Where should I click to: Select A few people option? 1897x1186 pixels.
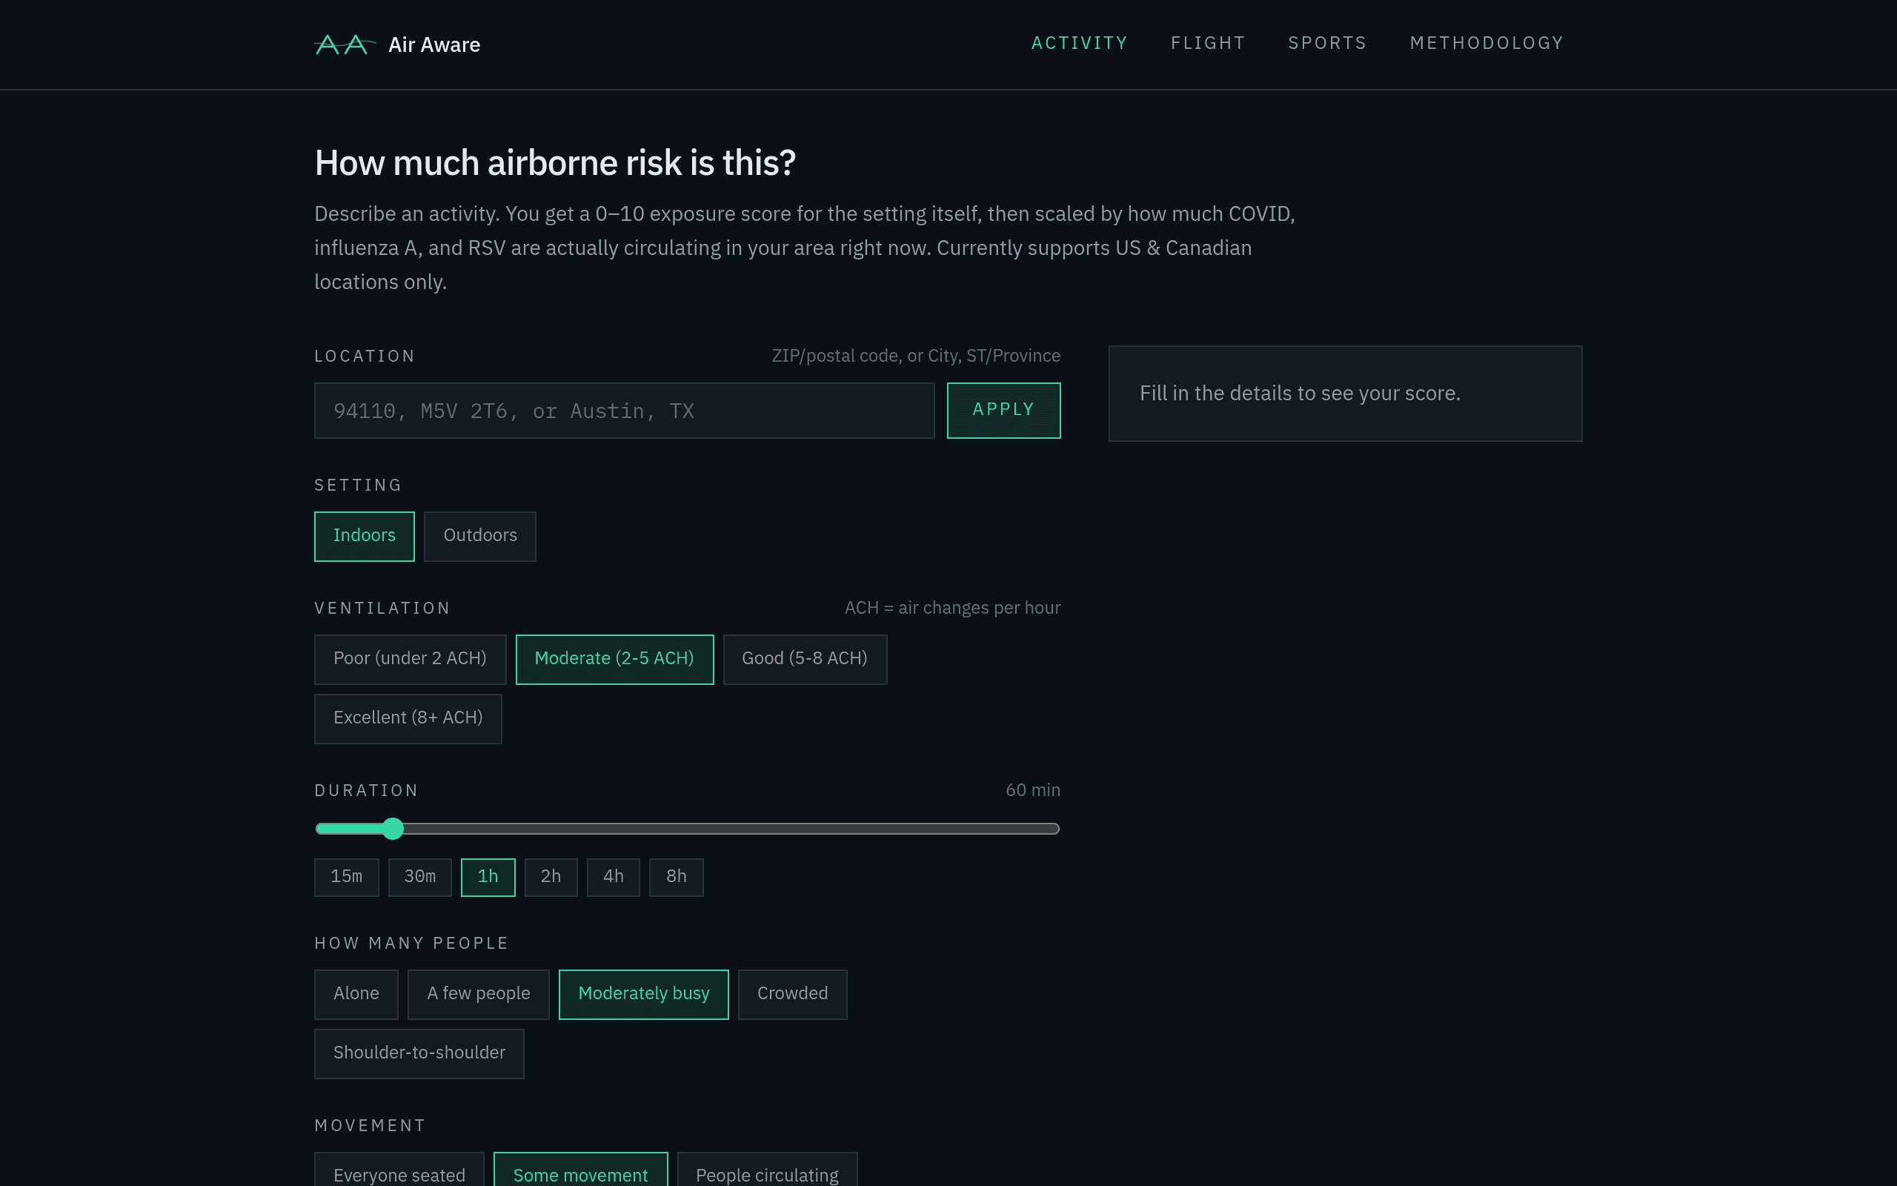click(478, 994)
